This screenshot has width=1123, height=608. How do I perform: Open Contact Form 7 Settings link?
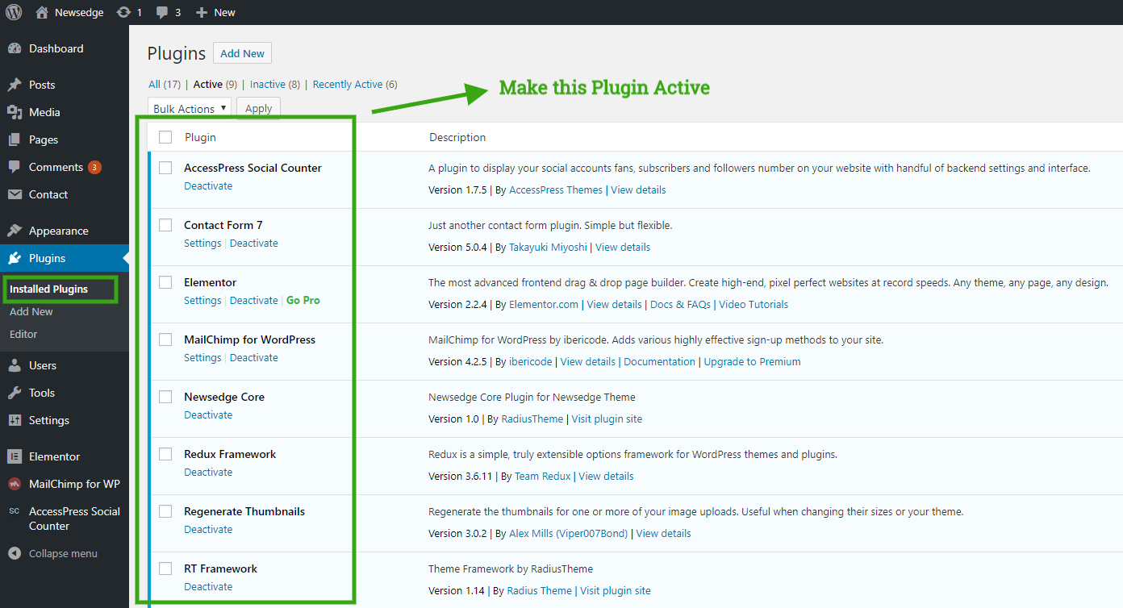[202, 243]
